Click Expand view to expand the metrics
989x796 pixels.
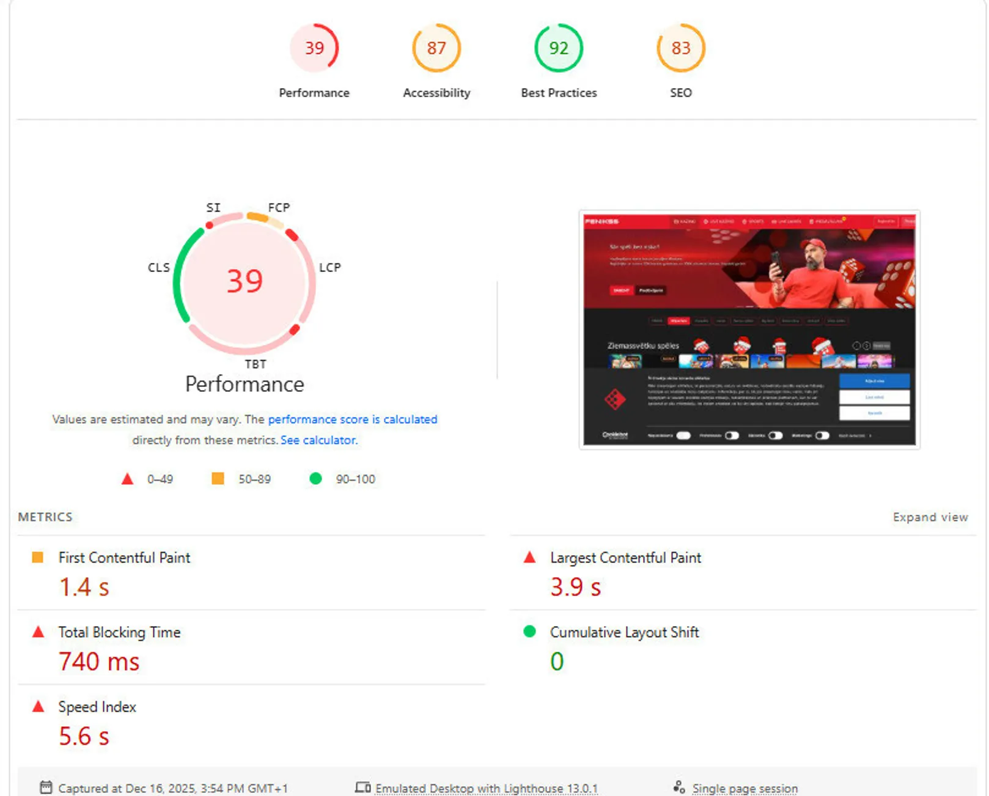pos(930,517)
